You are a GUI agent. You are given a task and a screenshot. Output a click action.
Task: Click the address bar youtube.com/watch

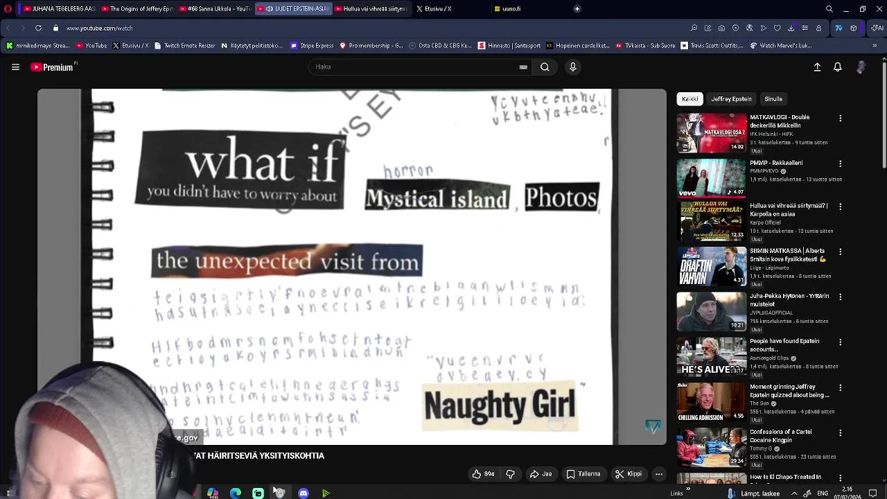[99, 28]
